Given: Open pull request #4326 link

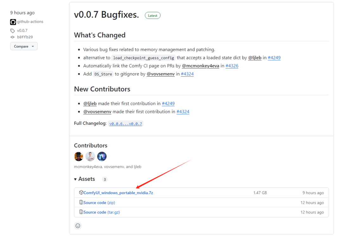Looking at the screenshot, I should (x=232, y=66).
